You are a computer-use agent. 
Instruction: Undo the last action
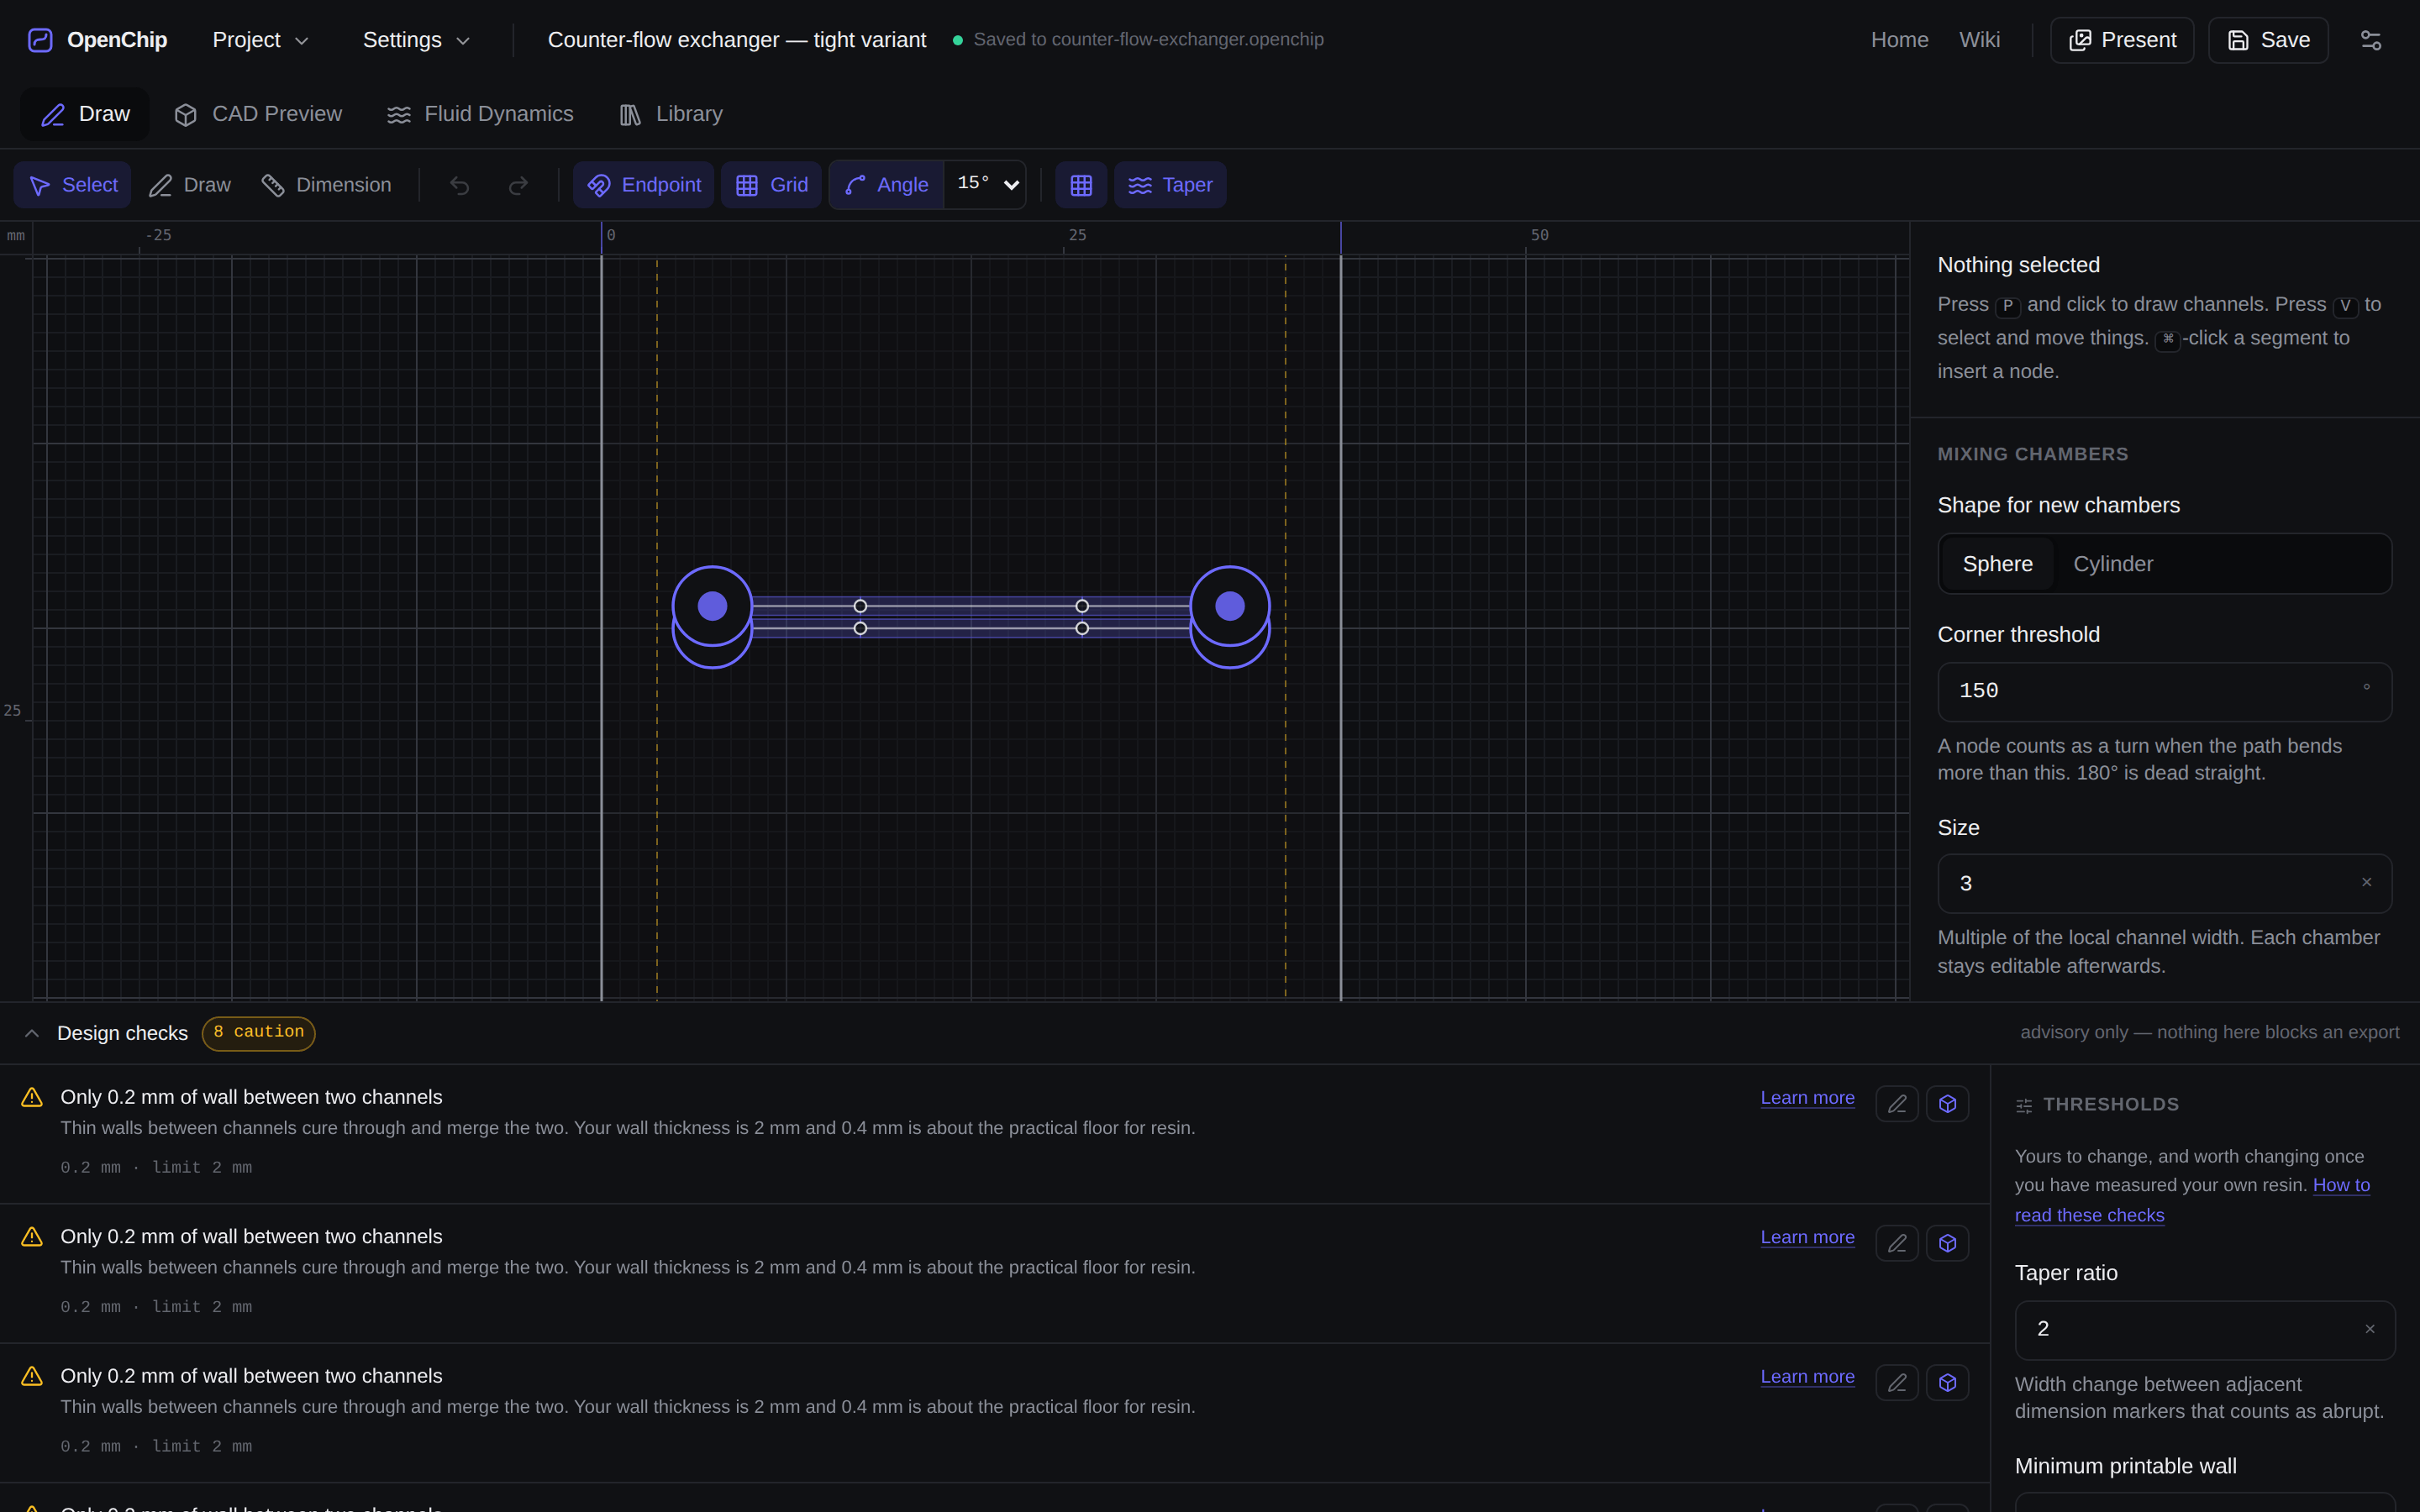pos(459,185)
